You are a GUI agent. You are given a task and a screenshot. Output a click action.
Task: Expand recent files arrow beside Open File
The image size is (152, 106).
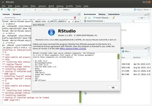[17, 10]
